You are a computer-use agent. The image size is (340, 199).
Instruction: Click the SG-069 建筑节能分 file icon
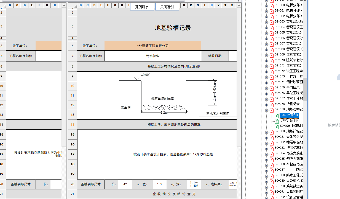click(x=271, y=55)
